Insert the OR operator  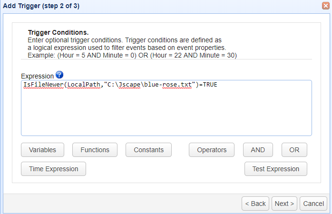294,150
